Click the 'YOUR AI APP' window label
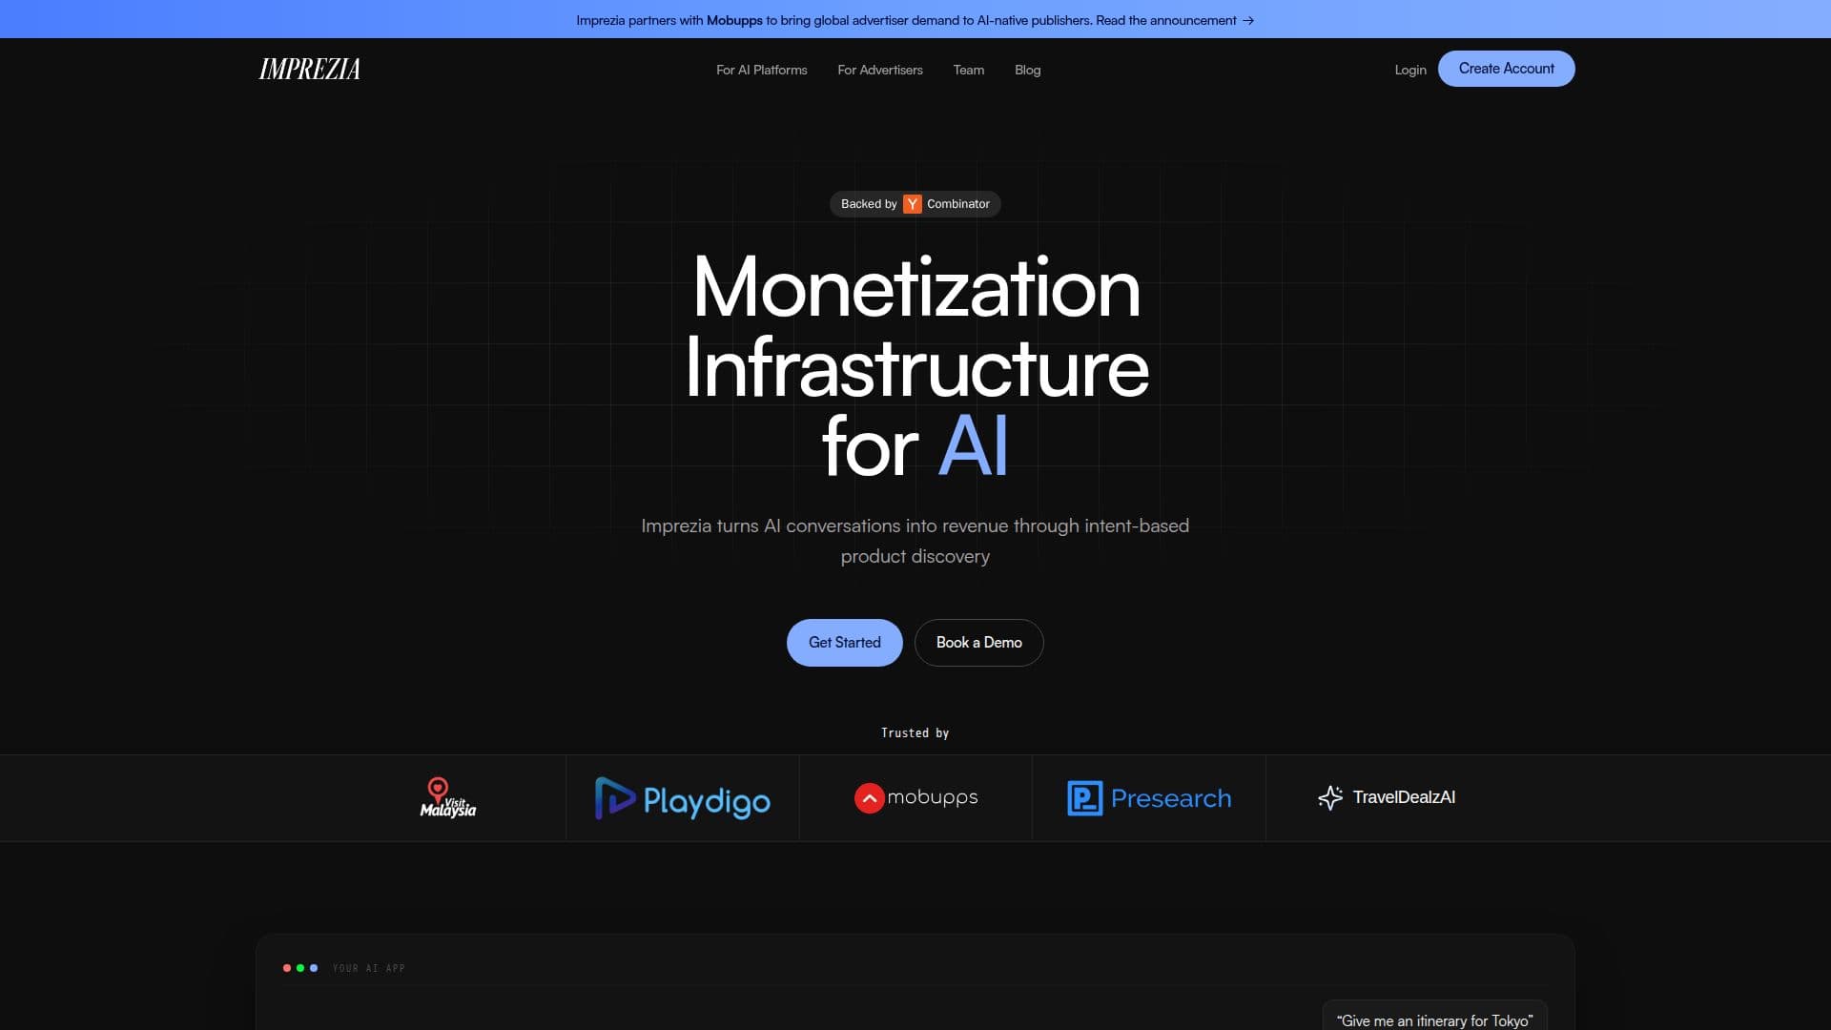This screenshot has height=1030, width=1831. point(368,968)
